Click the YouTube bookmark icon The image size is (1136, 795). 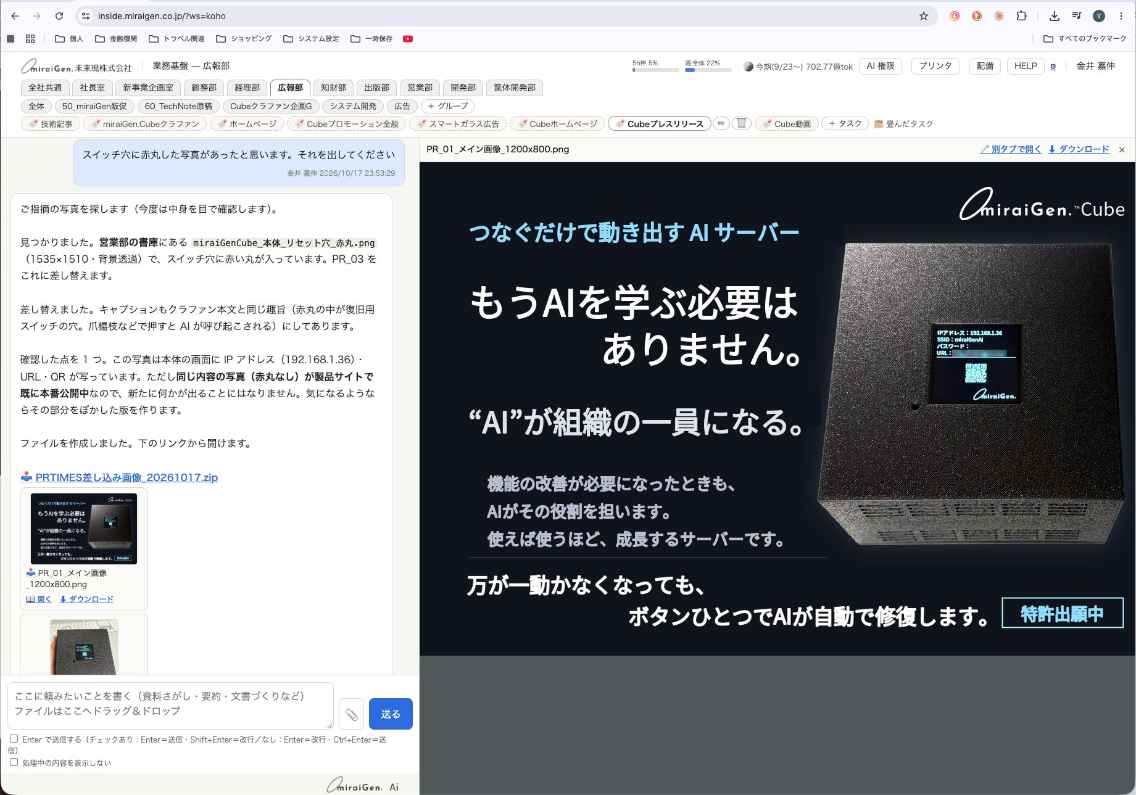407,39
